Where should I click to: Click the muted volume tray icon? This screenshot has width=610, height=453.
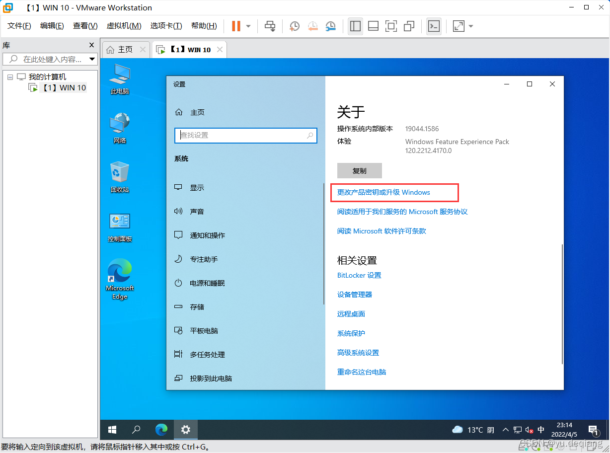click(x=530, y=430)
